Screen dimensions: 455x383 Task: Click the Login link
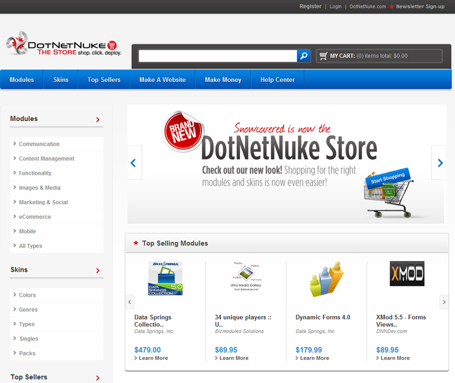pyautogui.click(x=336, y=6)
